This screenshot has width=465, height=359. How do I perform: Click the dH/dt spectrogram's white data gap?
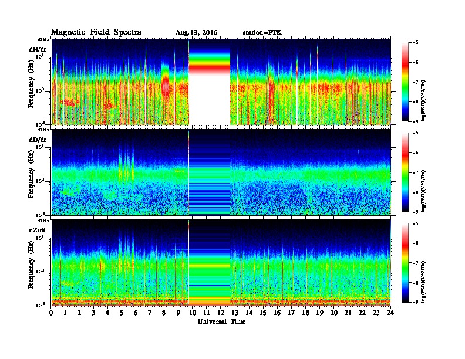click(210, 99)
